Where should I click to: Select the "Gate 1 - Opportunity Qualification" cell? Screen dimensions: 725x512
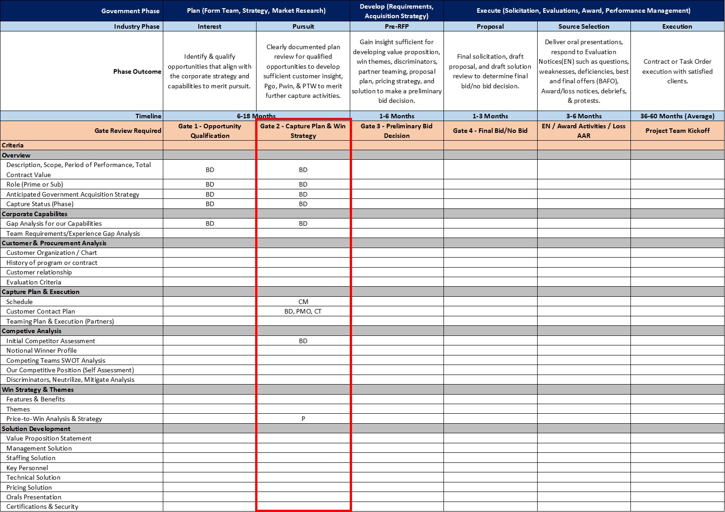210,131
